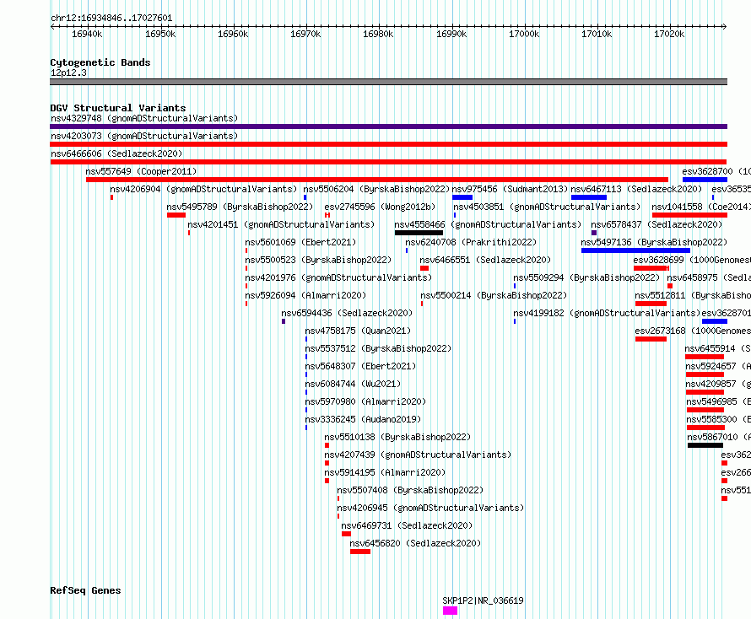The width and height of the screenshot is (751, 619).
Task: Open nsv6466551 (Sedlazeck2020) label
Action: [486, 260]
